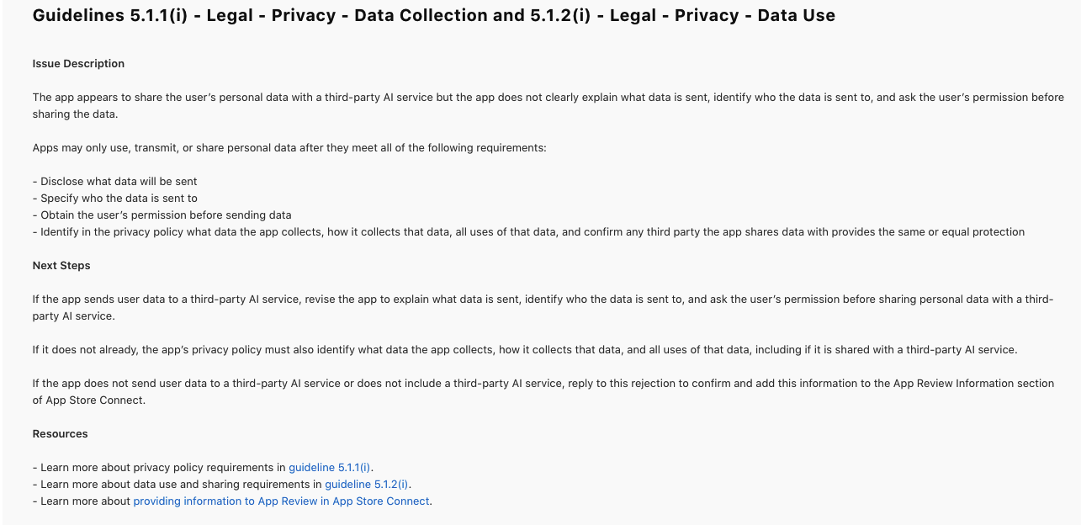Open the guideline 5.1.1(i) link
Viewport: 1081px width, 525px height.
[x=330, y=467]
